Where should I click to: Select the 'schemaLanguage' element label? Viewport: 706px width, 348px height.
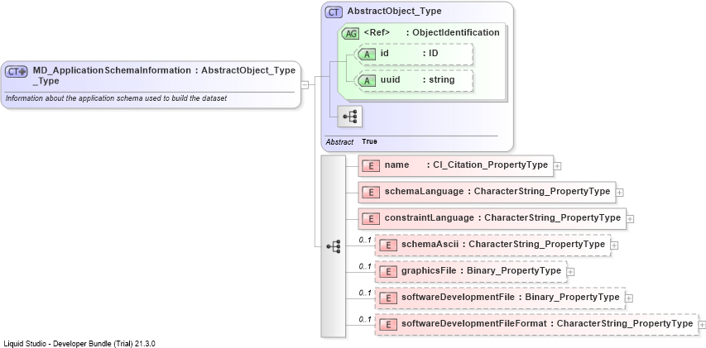[424, 192]
